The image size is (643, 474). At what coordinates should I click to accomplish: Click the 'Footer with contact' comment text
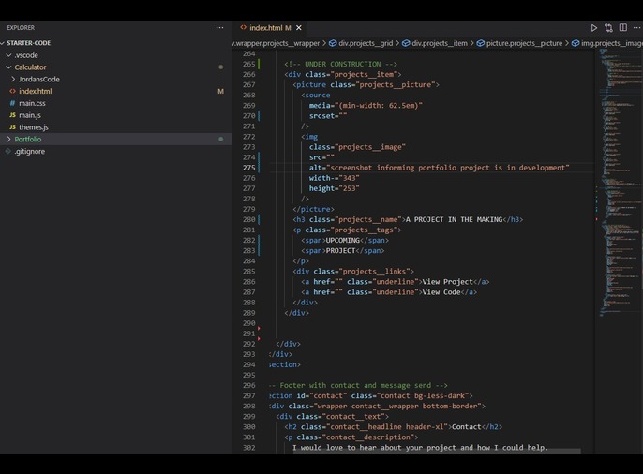click(x=358, y=386)
